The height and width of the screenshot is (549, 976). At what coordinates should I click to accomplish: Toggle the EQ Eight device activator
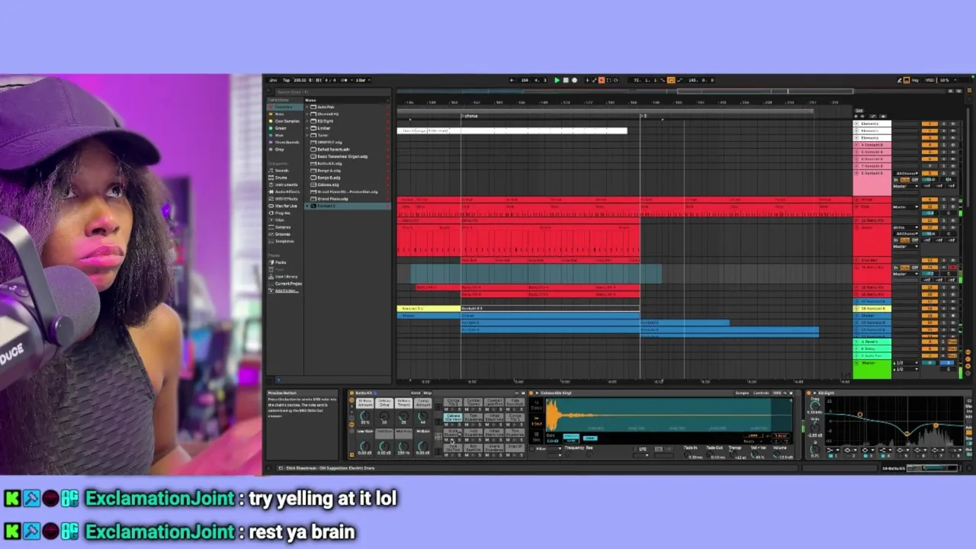tap(810, 393)
